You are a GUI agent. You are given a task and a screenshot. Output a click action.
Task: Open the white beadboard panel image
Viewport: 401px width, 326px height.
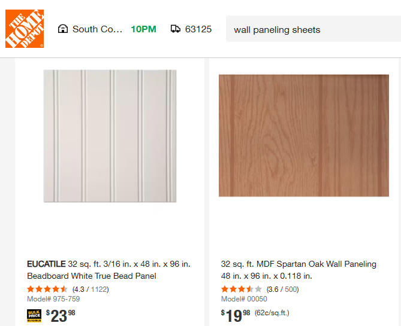(x=110, y=136)
